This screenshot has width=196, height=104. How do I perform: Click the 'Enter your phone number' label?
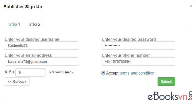(x=126, y=55)
